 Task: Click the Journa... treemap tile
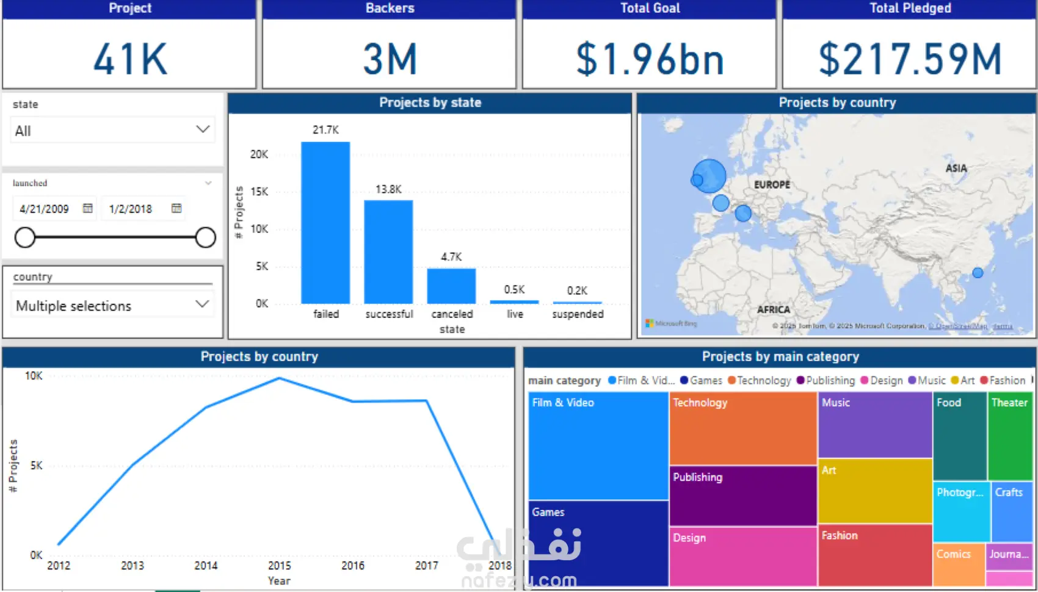coord(1009,557)
